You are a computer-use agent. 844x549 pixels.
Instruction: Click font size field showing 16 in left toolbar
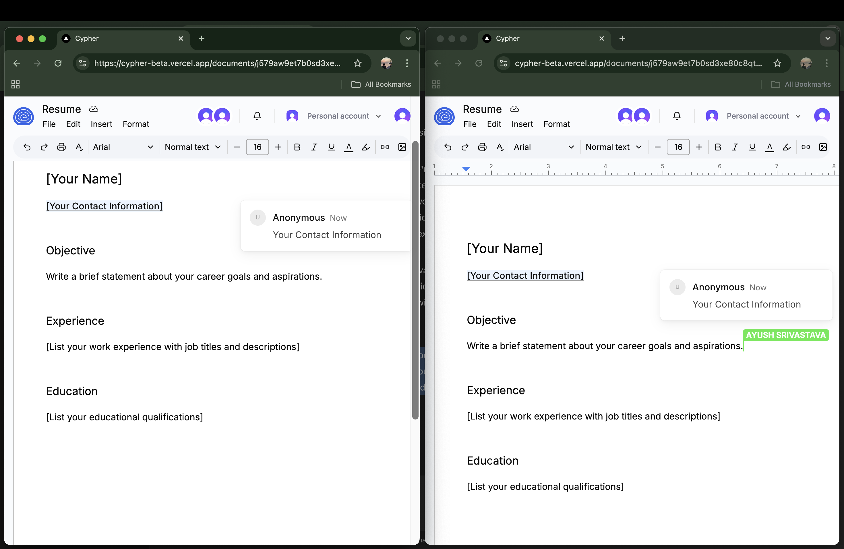(257, 147)
